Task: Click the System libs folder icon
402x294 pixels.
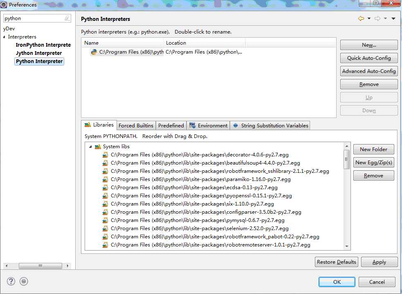Action: pos(98,147)
